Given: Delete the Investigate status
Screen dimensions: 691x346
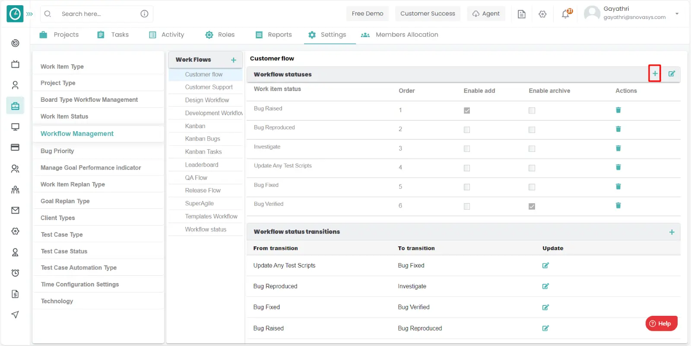Looking at the screenshot, I should [x=618, y=148].
